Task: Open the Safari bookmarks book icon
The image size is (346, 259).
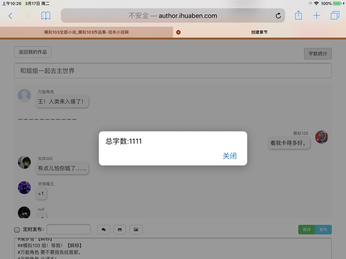Action: (x=46, y=16)
